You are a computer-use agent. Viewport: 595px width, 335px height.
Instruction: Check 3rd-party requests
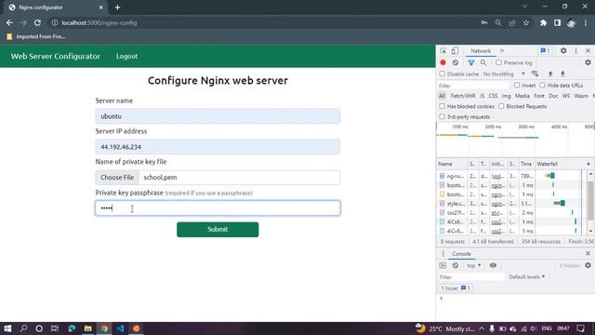coord(443,116)
